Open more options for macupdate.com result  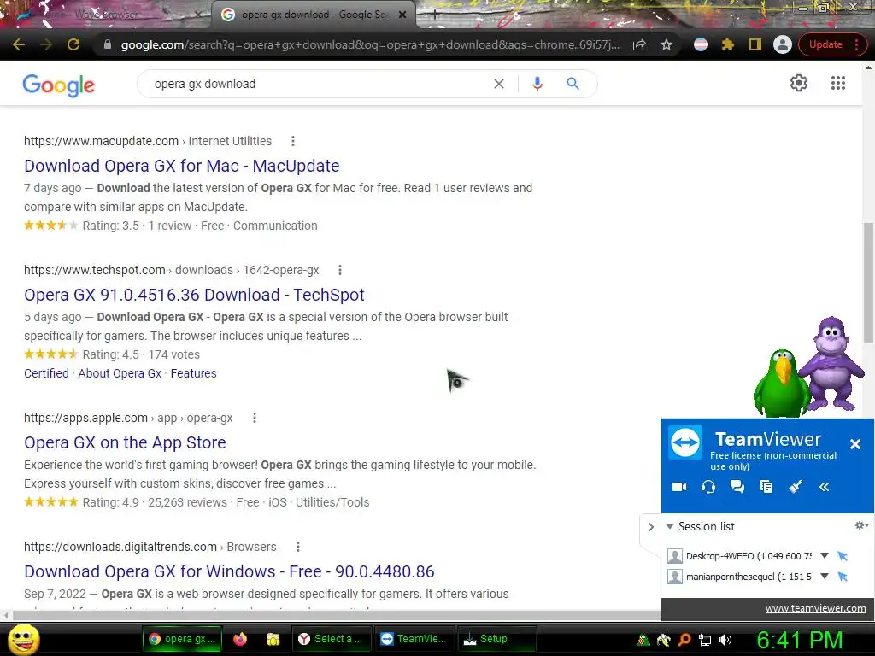point(293,141)
